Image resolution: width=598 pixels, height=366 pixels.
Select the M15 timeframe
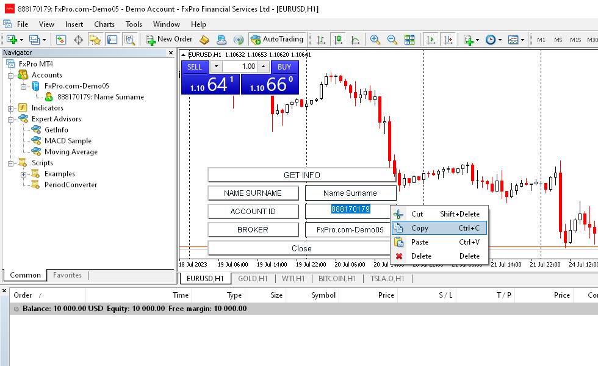pyautogui.click(x=575, y=40)
